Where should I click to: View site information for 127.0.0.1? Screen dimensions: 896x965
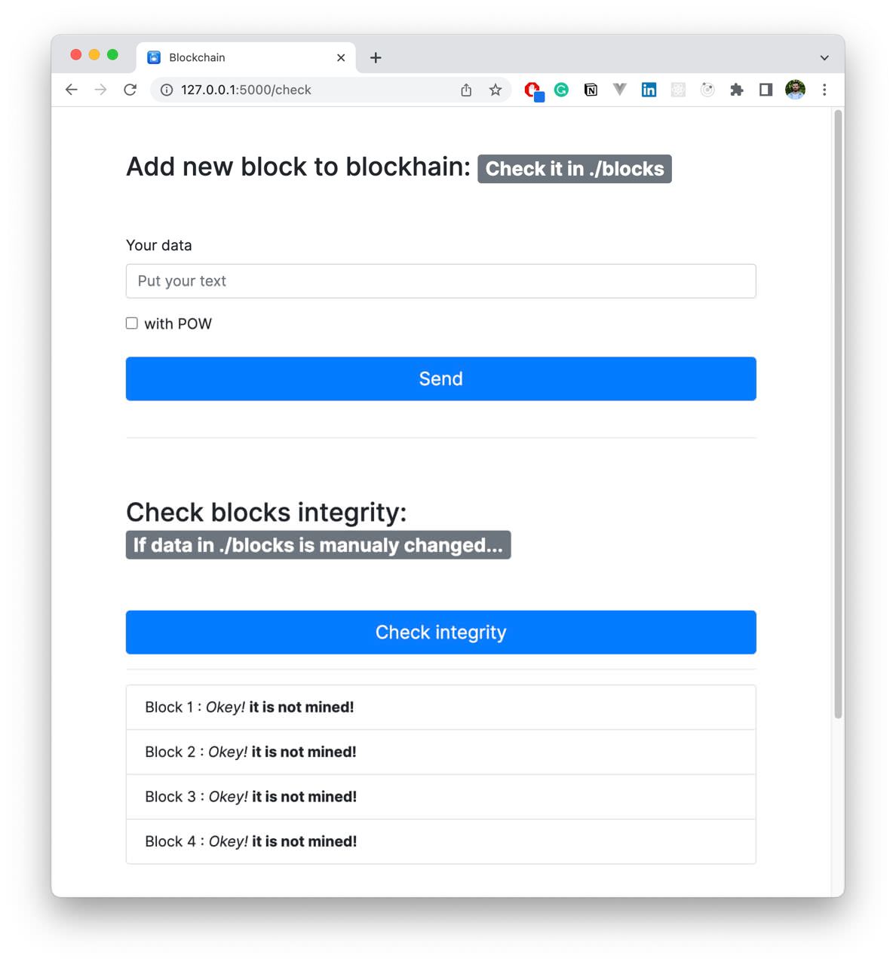click(167, 90)
